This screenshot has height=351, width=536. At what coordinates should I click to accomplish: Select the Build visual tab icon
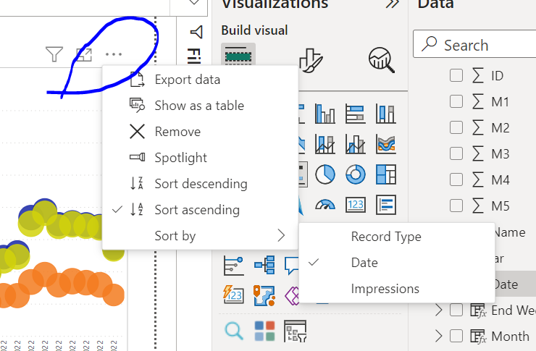click(x=238, y=55)
